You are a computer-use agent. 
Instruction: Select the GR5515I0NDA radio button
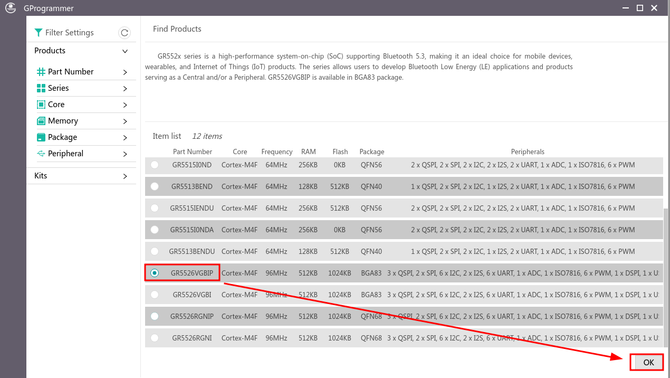coord(155,230)
